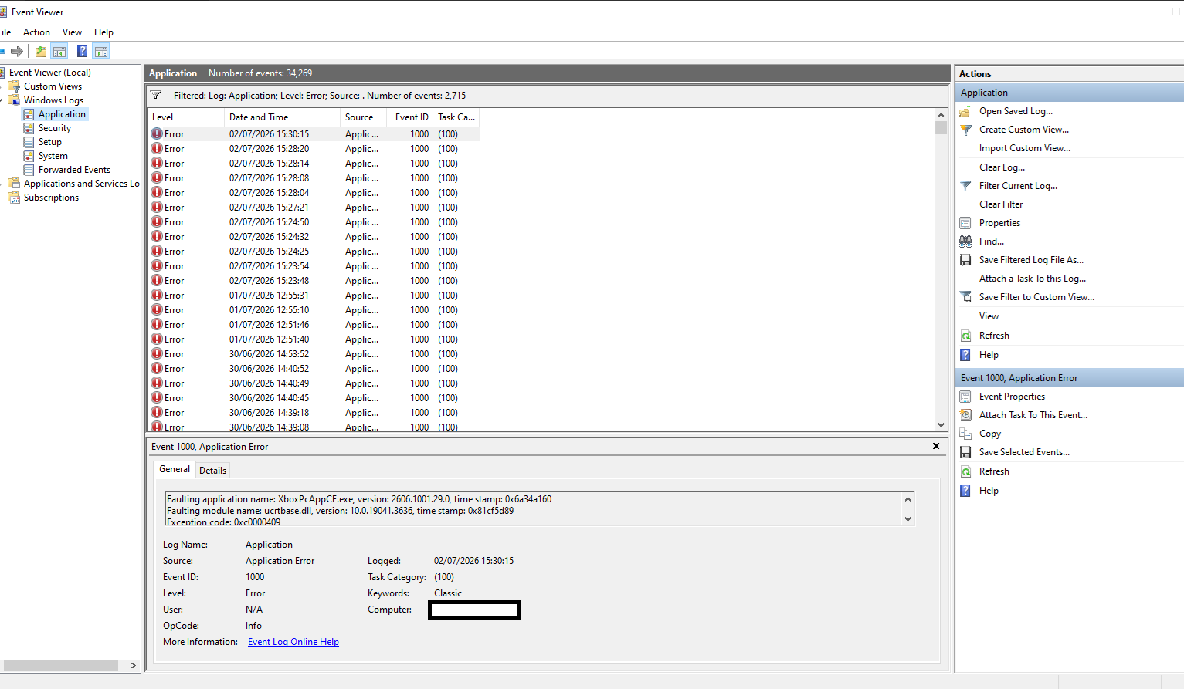Select Custom Views in console tree
This screenshot has width=1184, height=689.
[53, 86]
